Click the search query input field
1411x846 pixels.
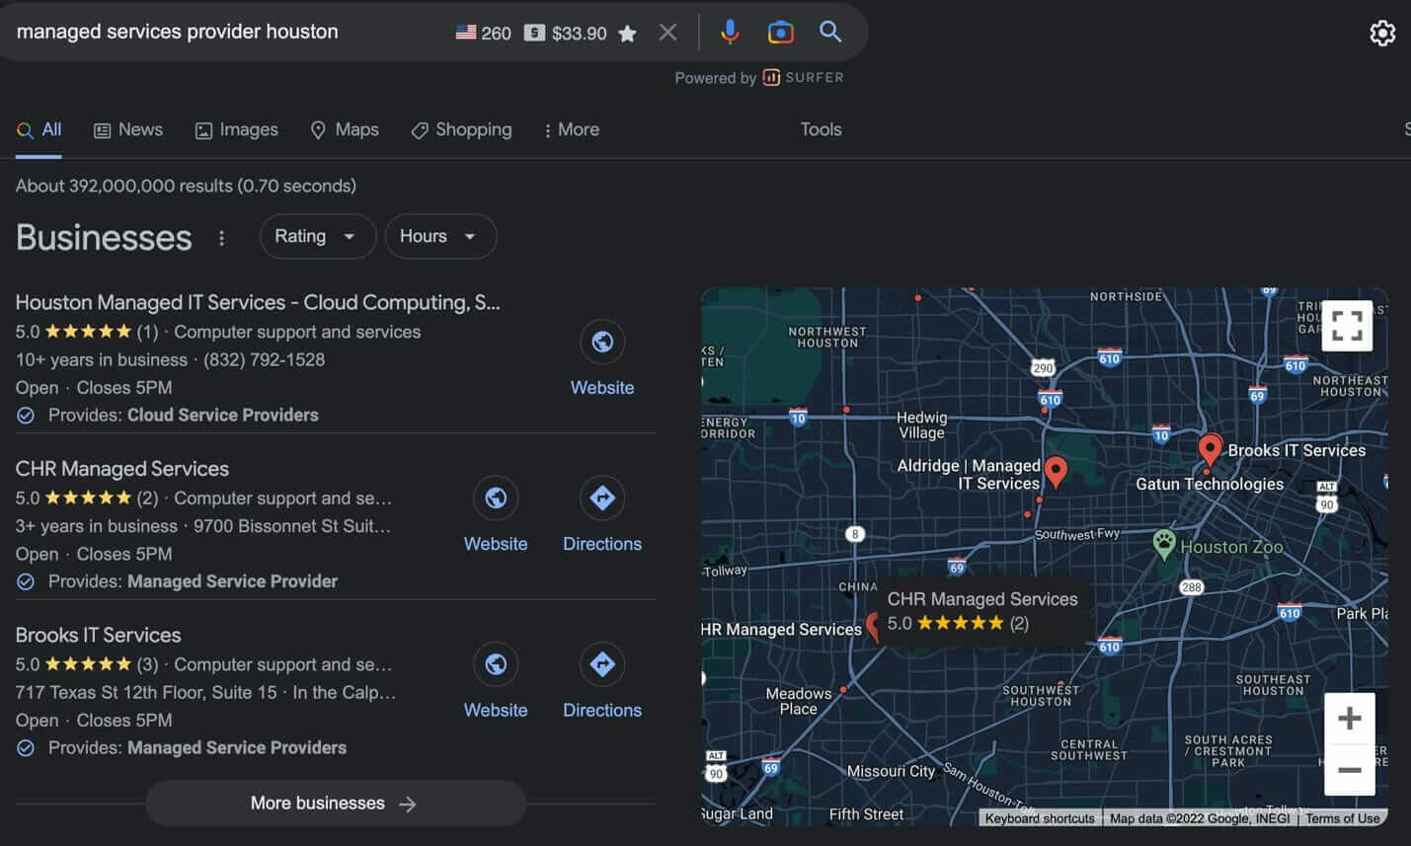227,32
